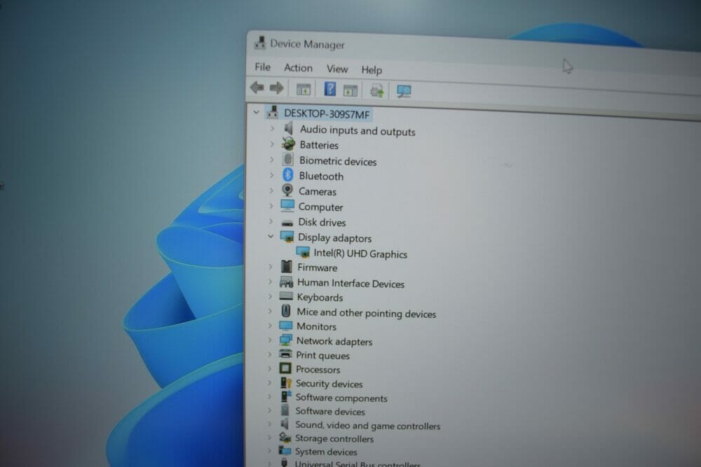Click the Forward arrow toolbar icon

(277, 88)
